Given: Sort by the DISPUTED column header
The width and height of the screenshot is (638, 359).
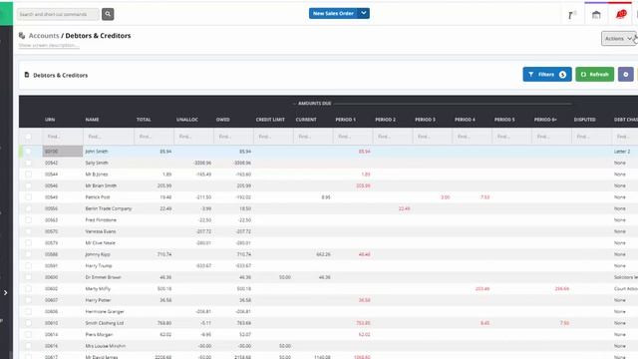Looking at the screenshot, I should click(585, 120).
